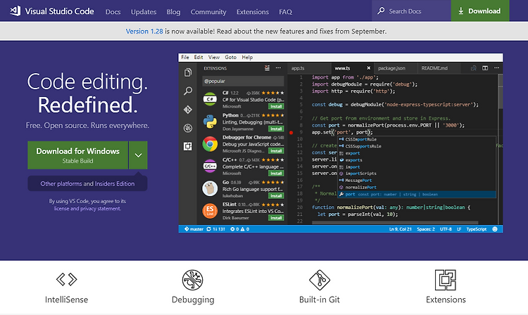Image resolution: width=528 pixels, height=315 pixels.
Task: Open the Source Control git icon
Action: tap(188, 110)
